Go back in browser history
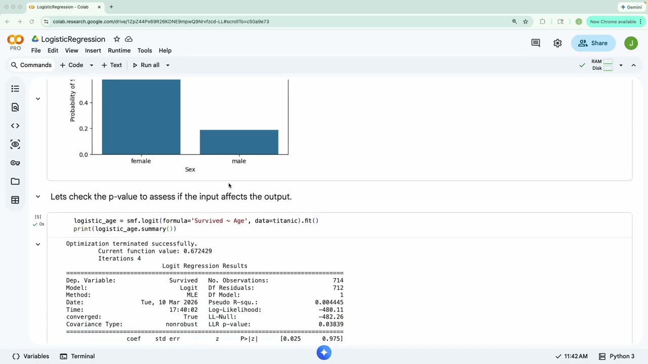 8,22
